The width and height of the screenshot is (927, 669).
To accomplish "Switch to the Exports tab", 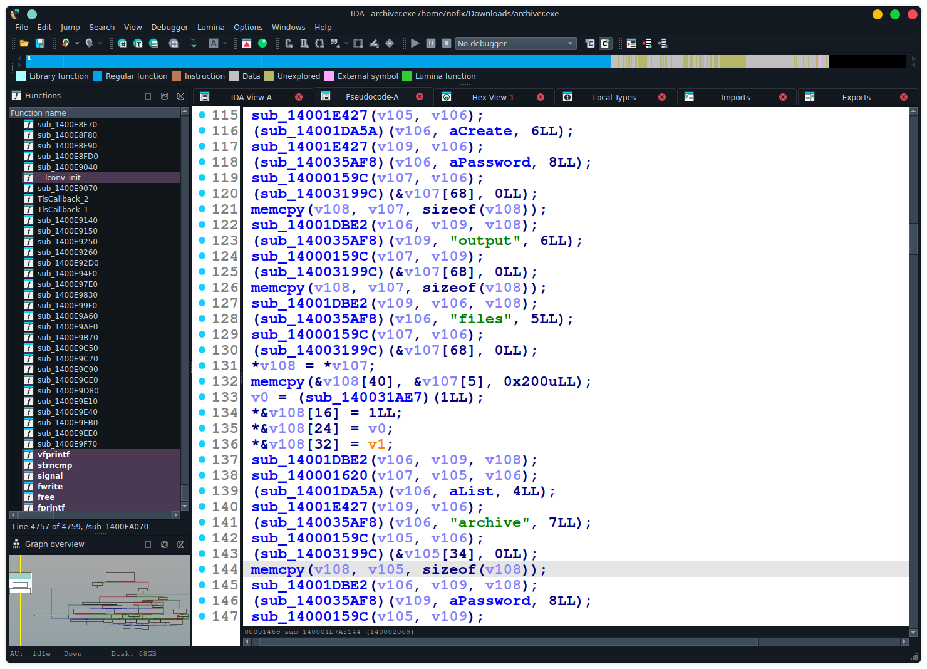I will pos(856,97).
